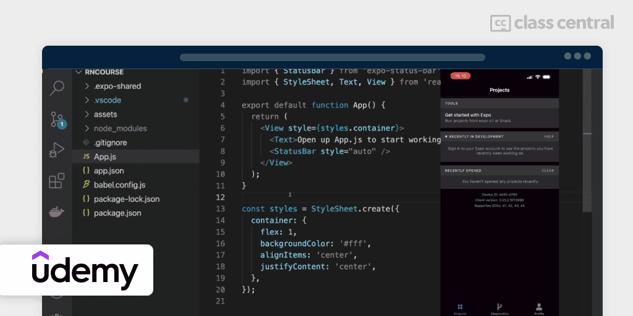633x316 pixels.
Task: Click the browser address bar
Action: pos(332,57)
